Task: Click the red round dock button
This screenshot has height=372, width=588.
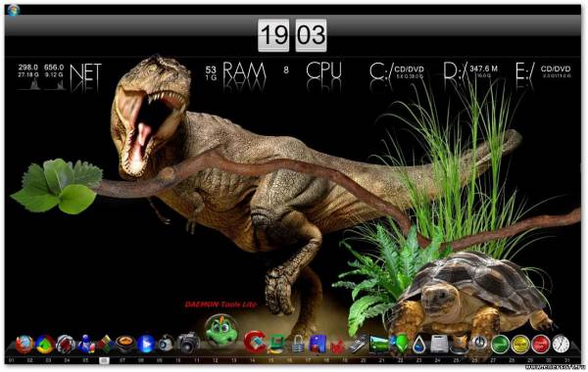Action: click(x=540, y=345)
